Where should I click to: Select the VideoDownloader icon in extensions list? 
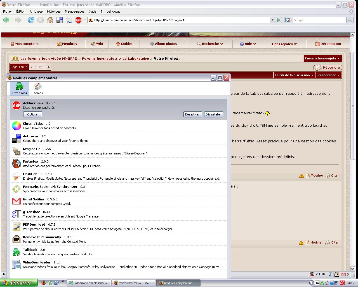tap(17, 265)
